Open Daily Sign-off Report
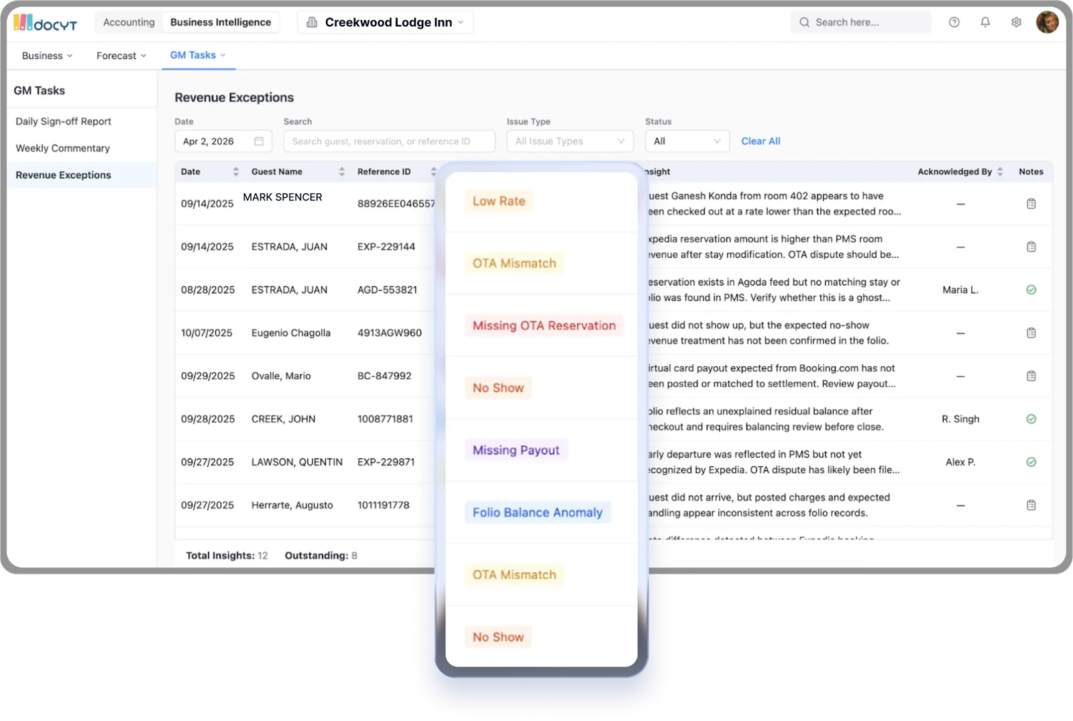Screen dimensions: 1073x721 (64, 121)
